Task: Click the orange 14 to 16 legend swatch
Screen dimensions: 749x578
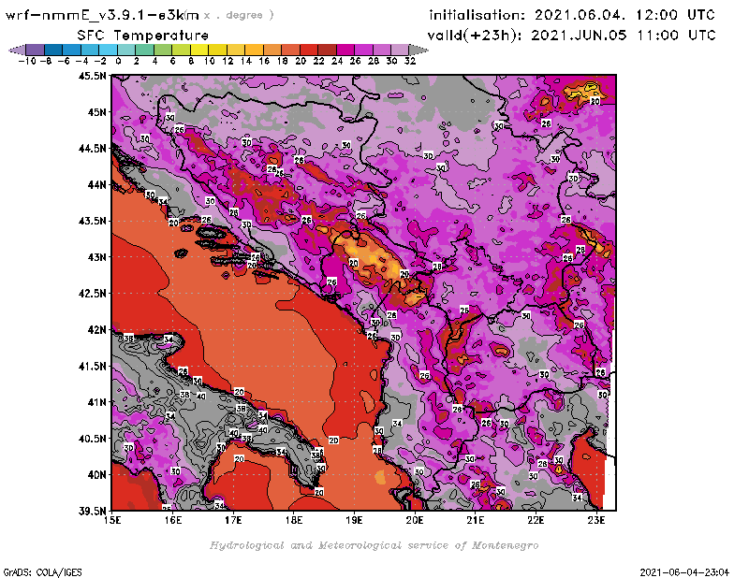Action: (x=254, y=50)
